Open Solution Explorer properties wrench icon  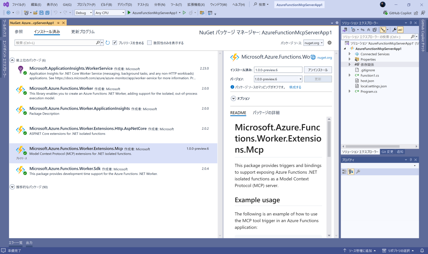[x=394, y=30]
